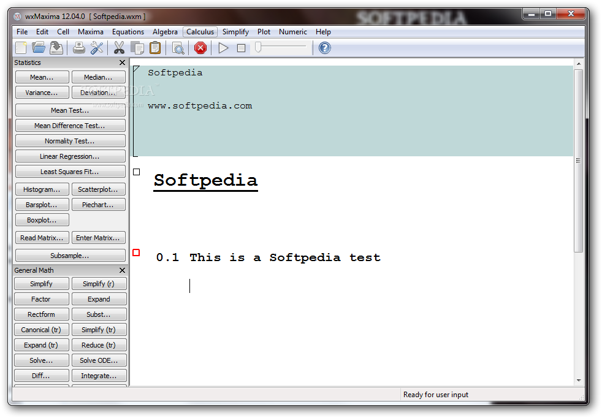This screenshot has height=418, width=602.
Task: Click the Simplify (r) button
Action: point(99,284)
